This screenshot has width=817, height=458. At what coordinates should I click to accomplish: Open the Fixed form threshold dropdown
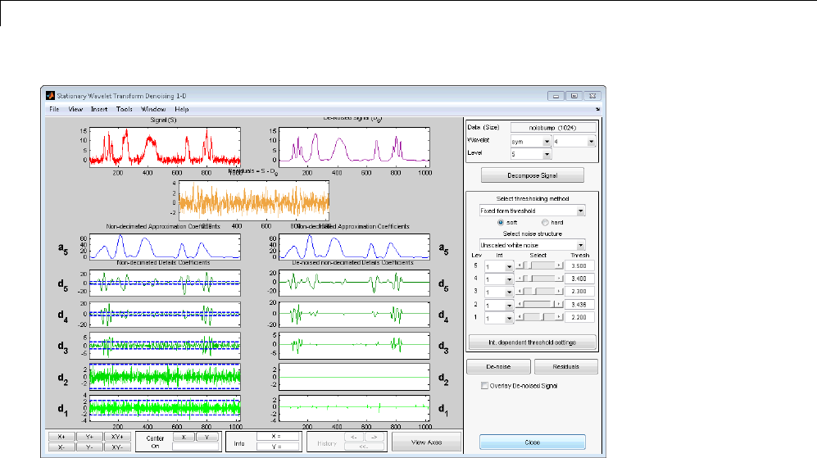tap(532, 211)
